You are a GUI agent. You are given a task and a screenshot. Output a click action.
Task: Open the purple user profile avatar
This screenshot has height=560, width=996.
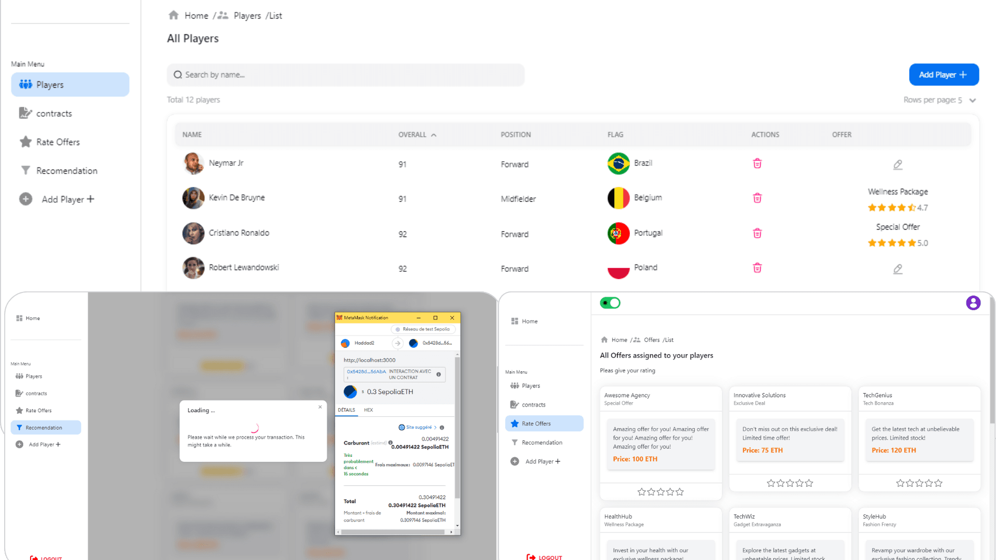[x=973, y=303]
